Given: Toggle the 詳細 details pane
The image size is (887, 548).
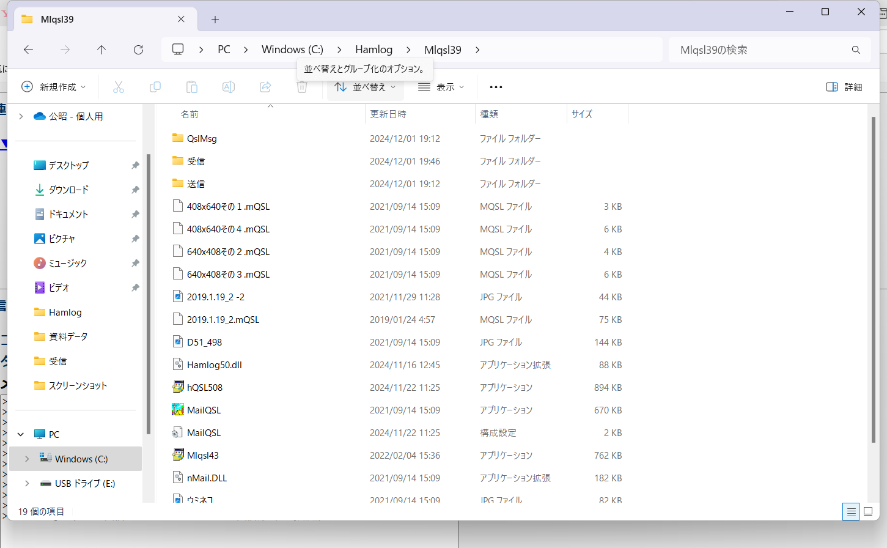Looking at the screenshot, I should click(844, 87).
